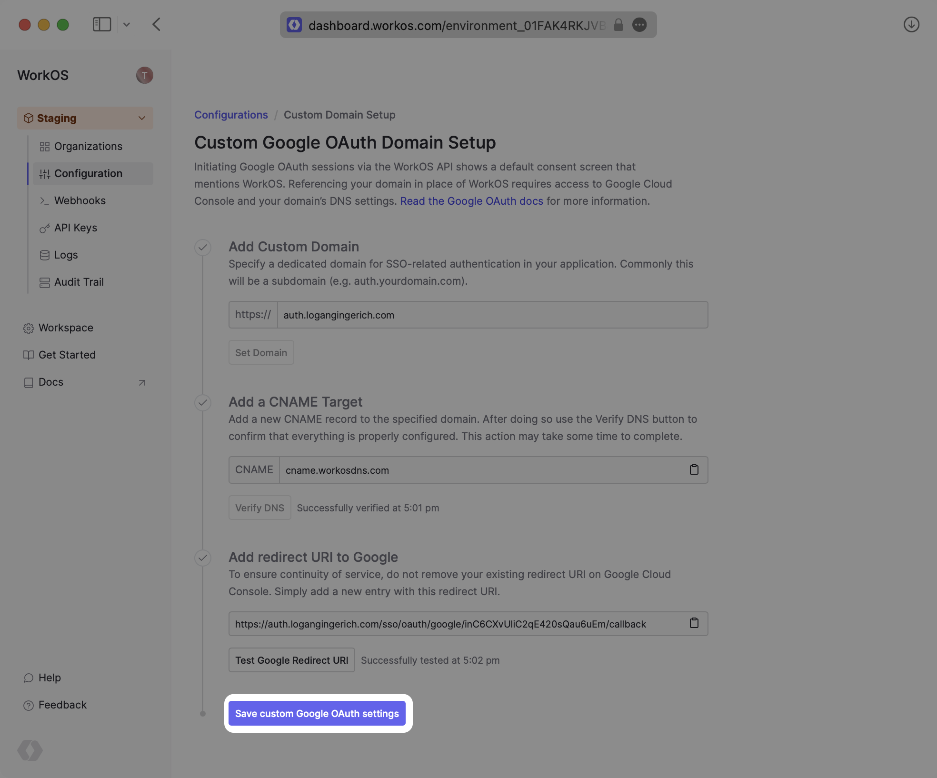
Task: Expand the Staging environment dropdown
Action: click(x=85, y=118)
